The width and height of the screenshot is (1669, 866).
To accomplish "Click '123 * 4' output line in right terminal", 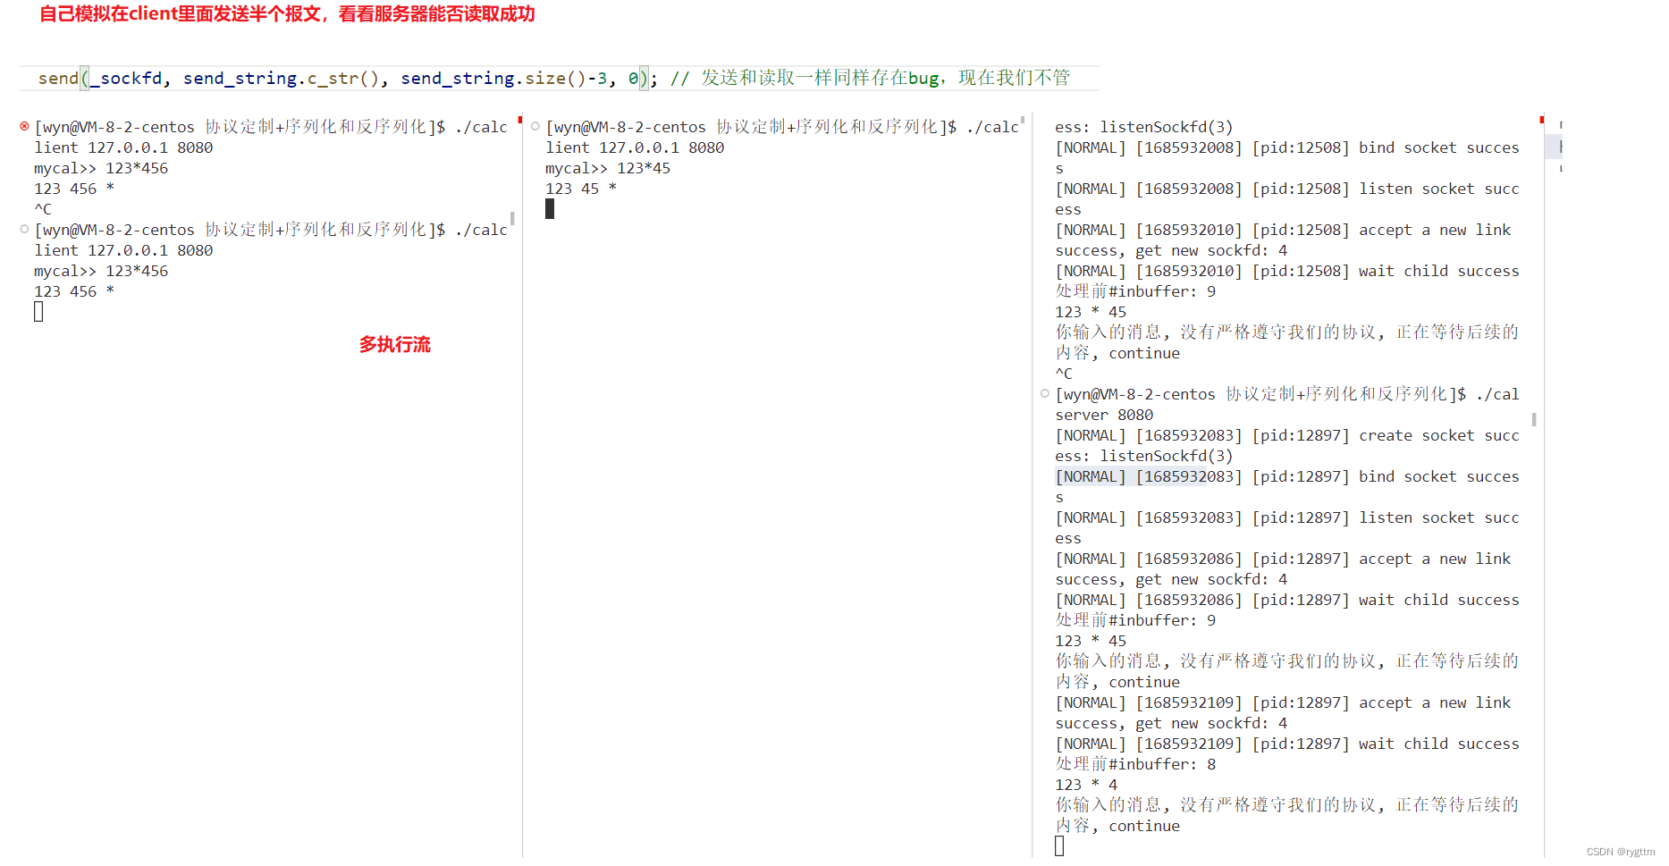I will (x=1086, y=785).
